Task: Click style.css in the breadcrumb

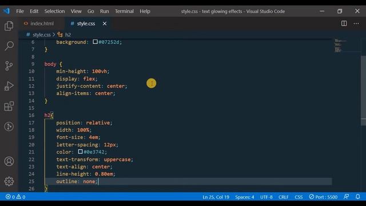Action: pos(41,35)
